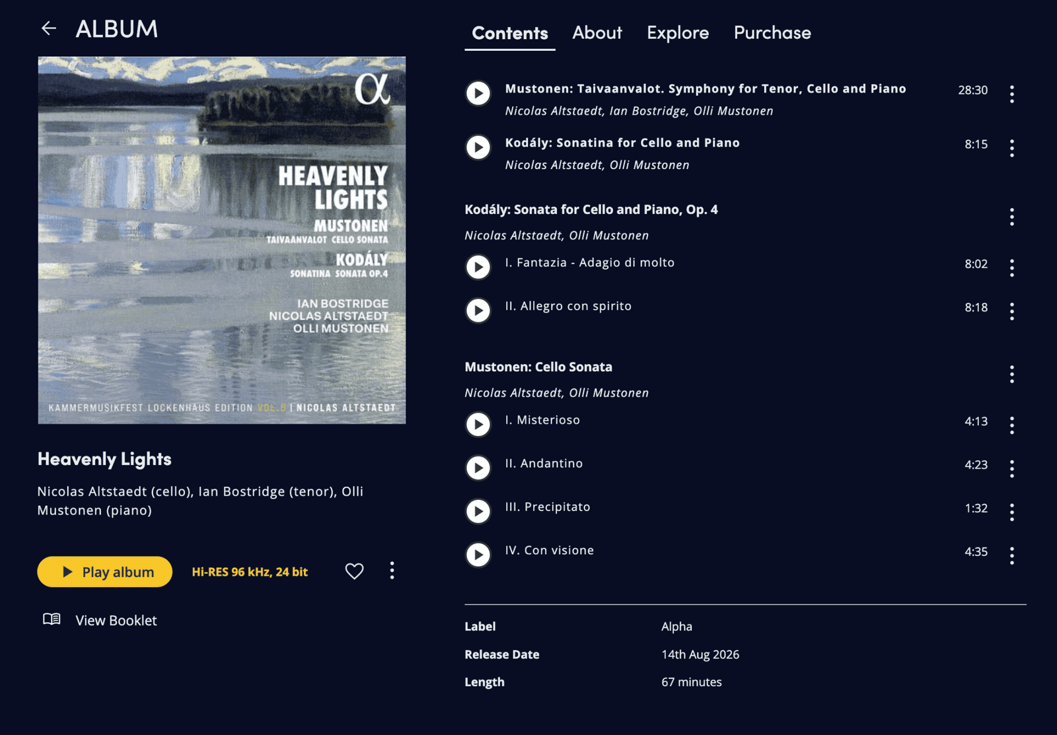Open more options for Kodály Sonata Op. 4 work

point(1011,217)
